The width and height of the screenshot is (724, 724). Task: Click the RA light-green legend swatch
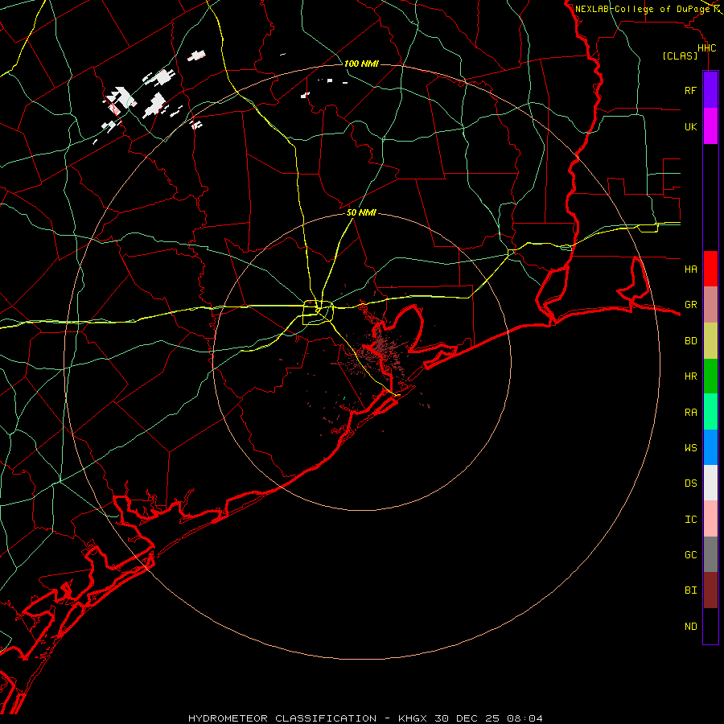710,412
